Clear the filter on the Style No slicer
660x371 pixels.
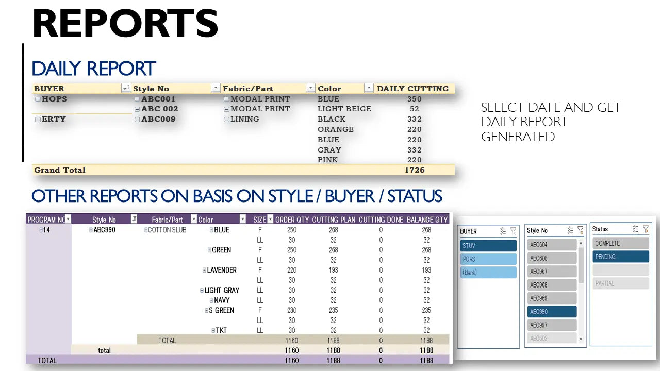click(581, 231)
